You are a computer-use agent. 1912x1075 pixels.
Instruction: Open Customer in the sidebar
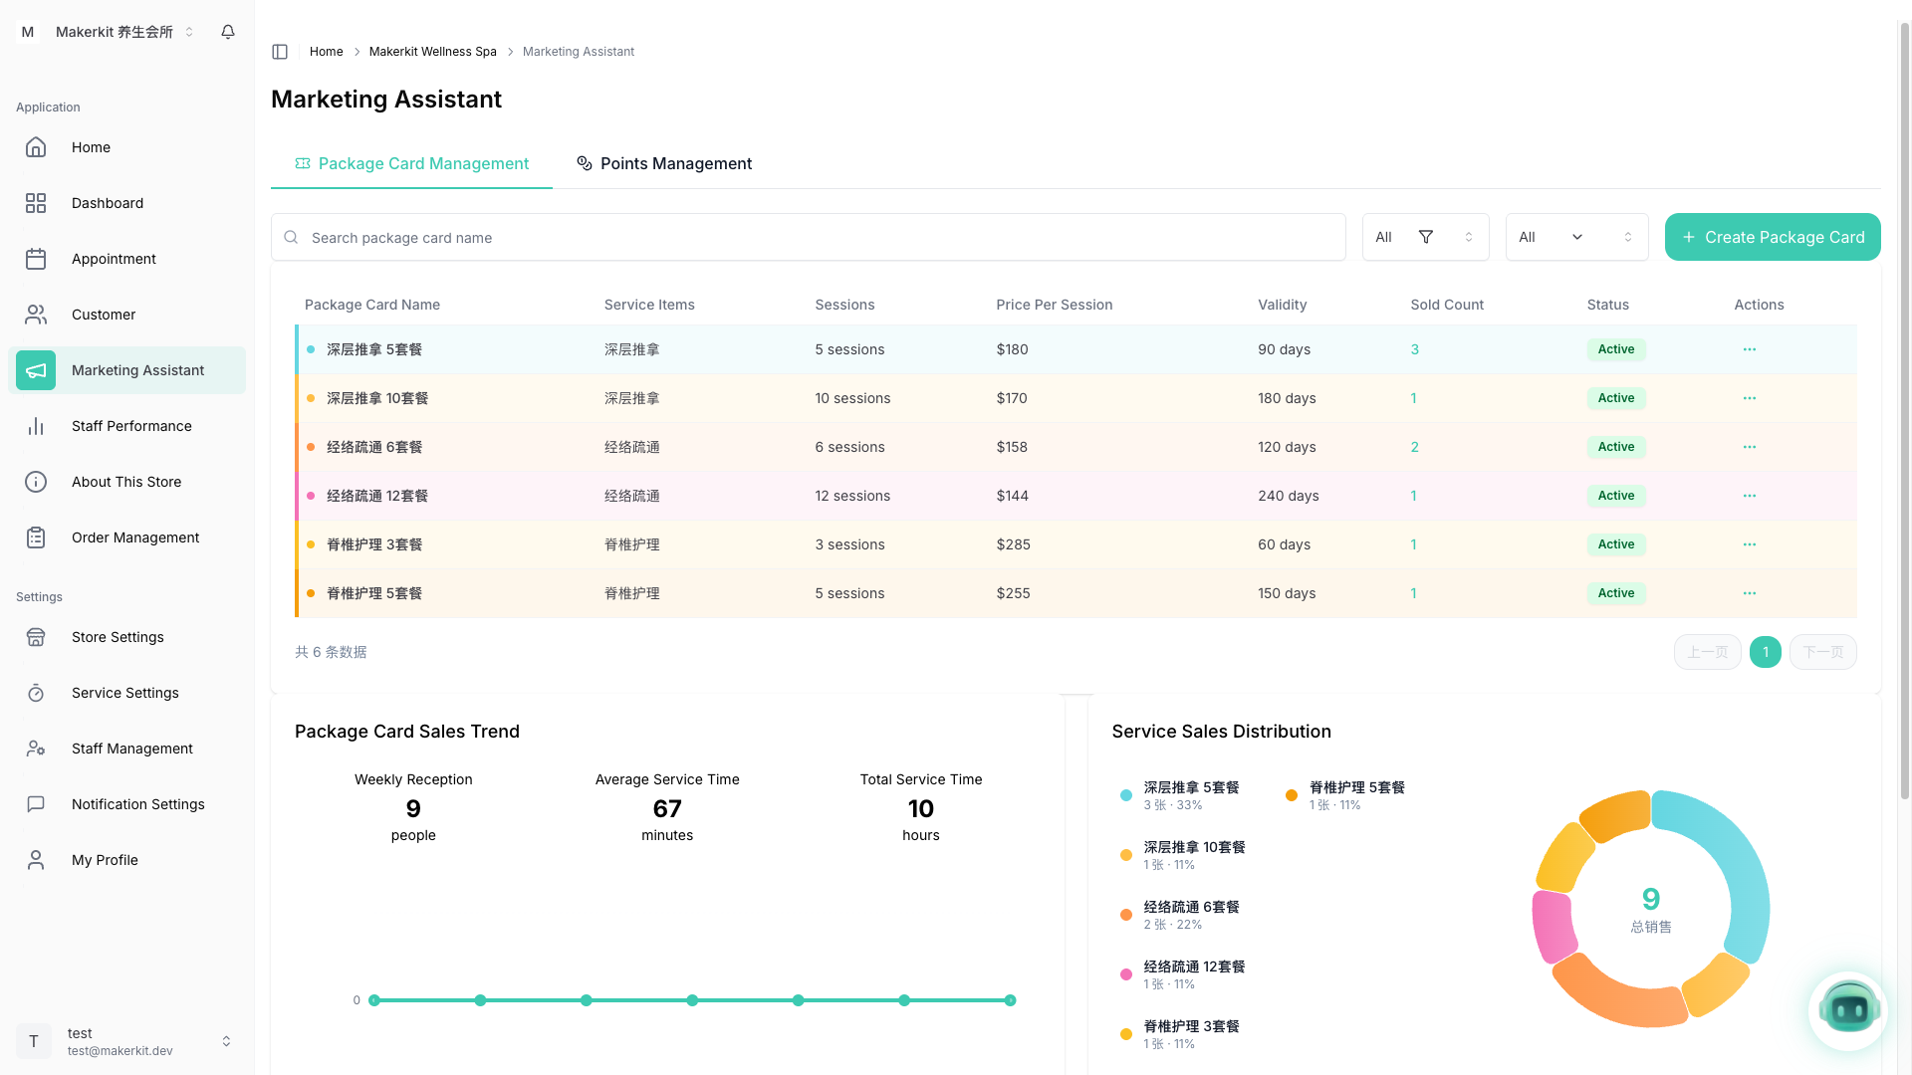pos(104,315)
